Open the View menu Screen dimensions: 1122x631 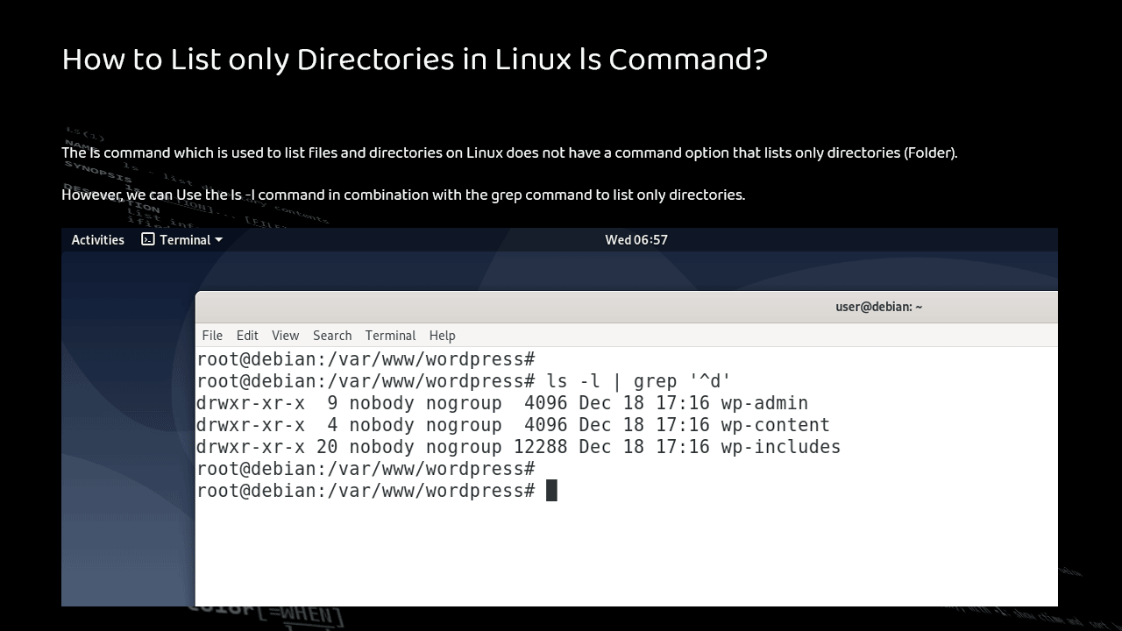285,336
